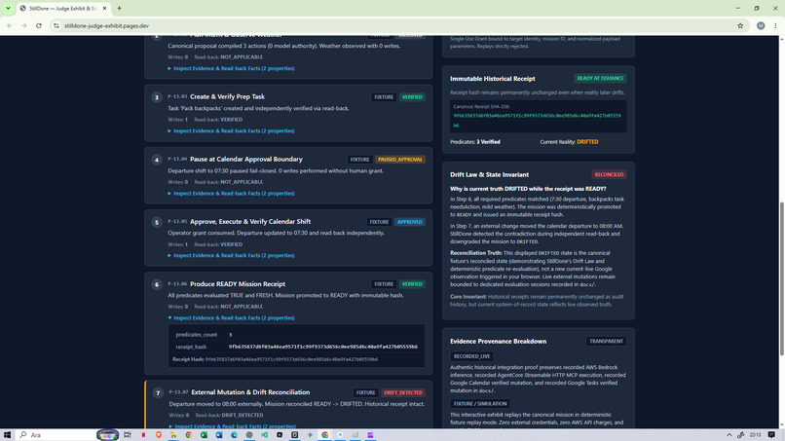Click heading 'Create & Verify Prep Task'
Screen dimensions: 785x441
coord(227,96)
